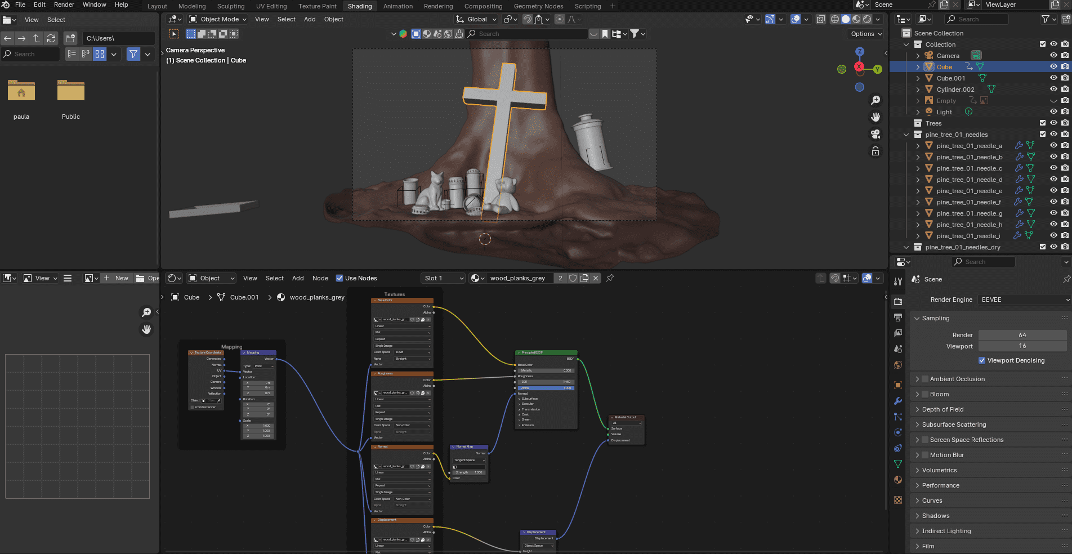Click the Options button in the viewport
1072x554 pixels.
point(865,34)
